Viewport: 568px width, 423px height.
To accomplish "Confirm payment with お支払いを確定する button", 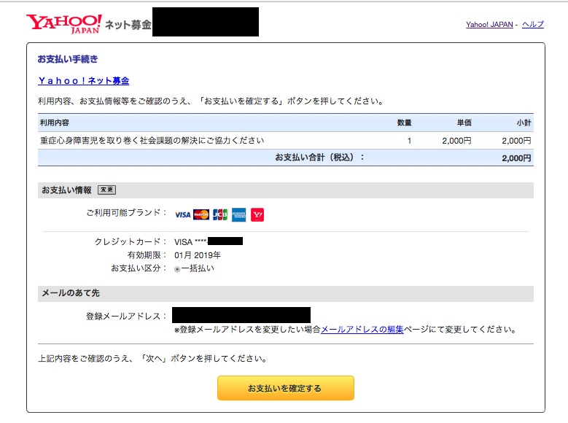I will click(x=285, y=388).
